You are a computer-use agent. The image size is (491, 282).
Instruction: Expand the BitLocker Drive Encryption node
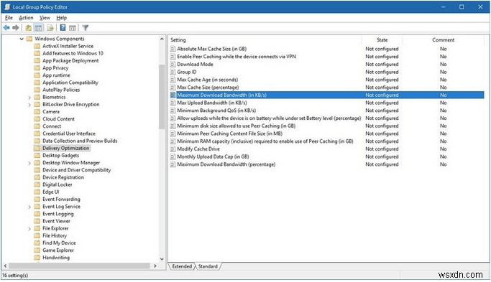pyautogui.click(x=29, y=105)
